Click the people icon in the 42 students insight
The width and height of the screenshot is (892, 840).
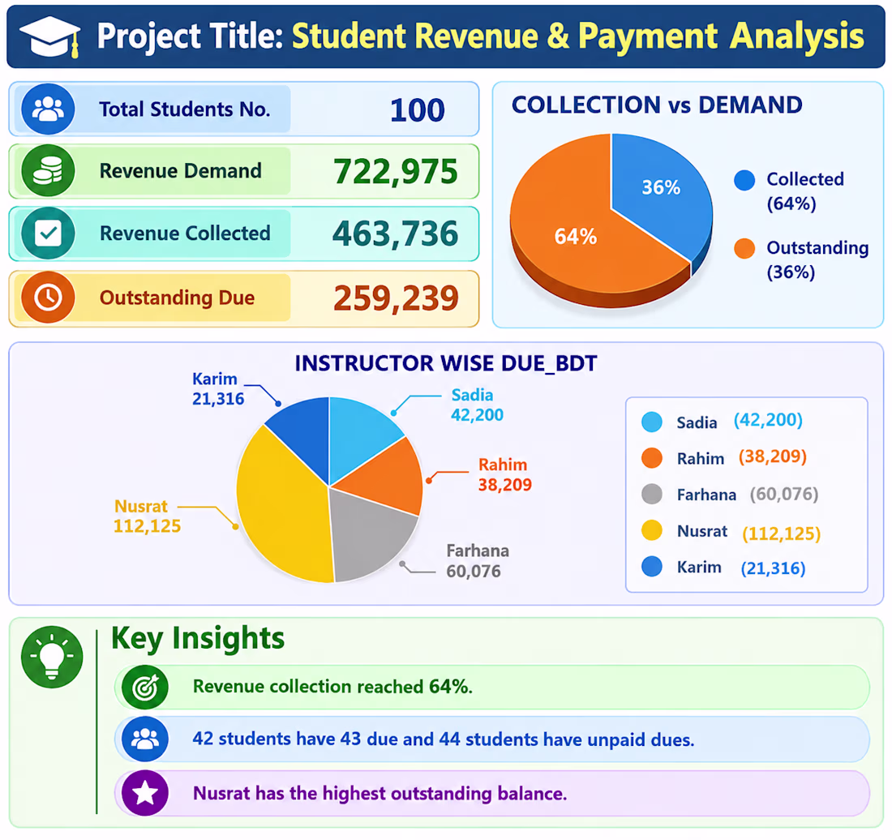tap(145, 739)
